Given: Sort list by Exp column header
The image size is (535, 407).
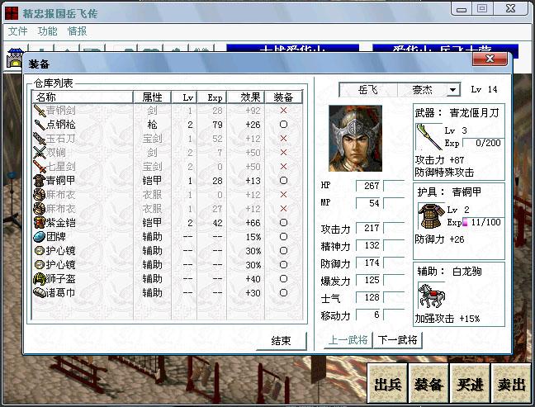Looking at the screenshot, I should coord(212,97).
